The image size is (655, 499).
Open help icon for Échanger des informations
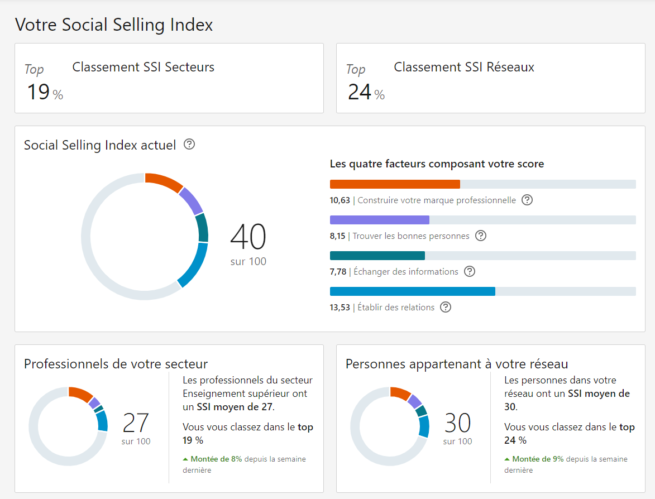[470, 271]
